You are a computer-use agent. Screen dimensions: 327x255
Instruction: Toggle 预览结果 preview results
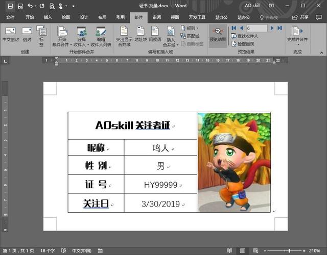tap(218, 35)
